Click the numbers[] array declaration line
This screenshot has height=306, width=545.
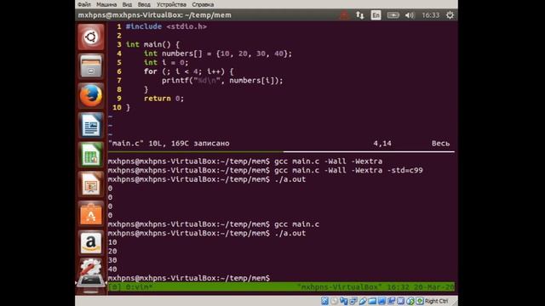coord(218,54)
